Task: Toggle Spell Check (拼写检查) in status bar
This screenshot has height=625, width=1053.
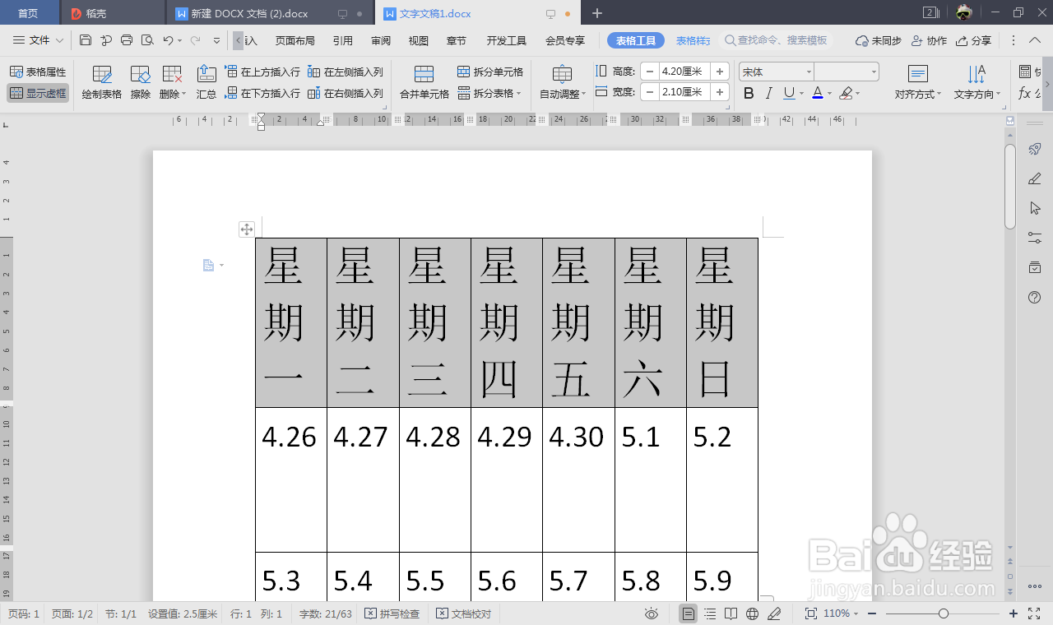Action: (392, 613)
